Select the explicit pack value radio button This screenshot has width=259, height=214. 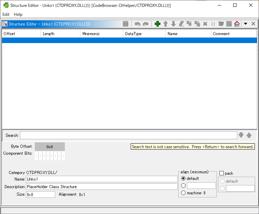pyautogui.click(x=222, y=188)
